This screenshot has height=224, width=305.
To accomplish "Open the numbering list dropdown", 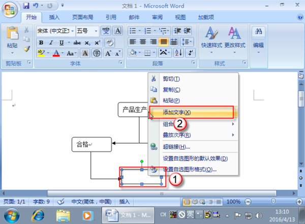I will click(155, 30).
